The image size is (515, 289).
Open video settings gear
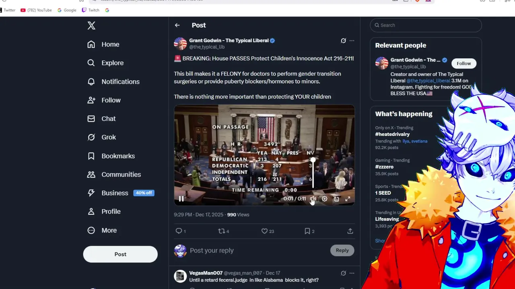coord(325,199)
